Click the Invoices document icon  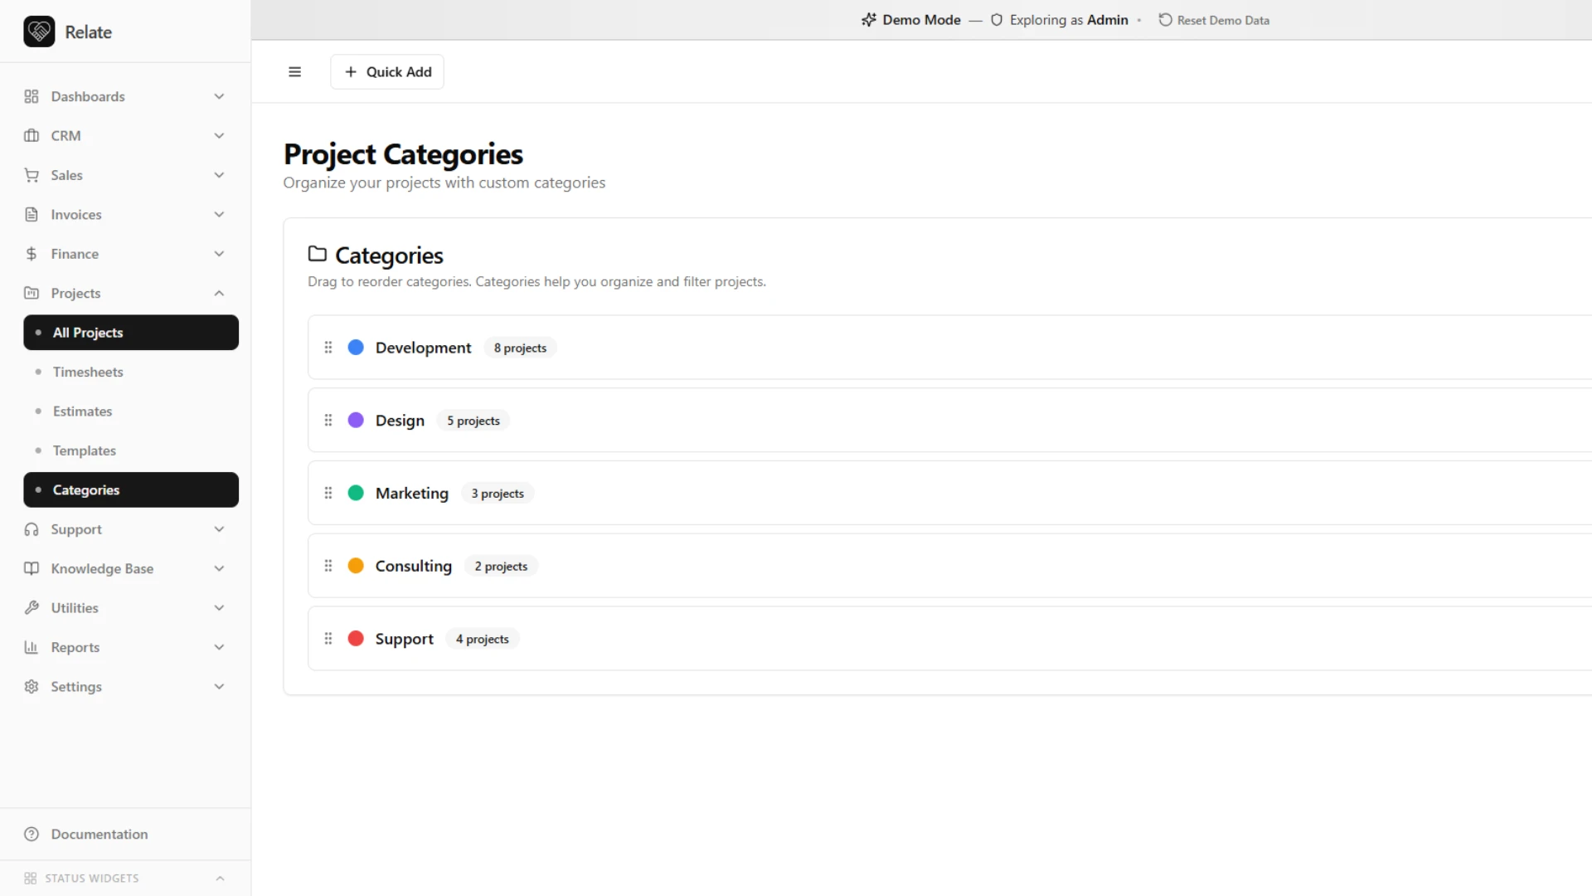(32, 214)
